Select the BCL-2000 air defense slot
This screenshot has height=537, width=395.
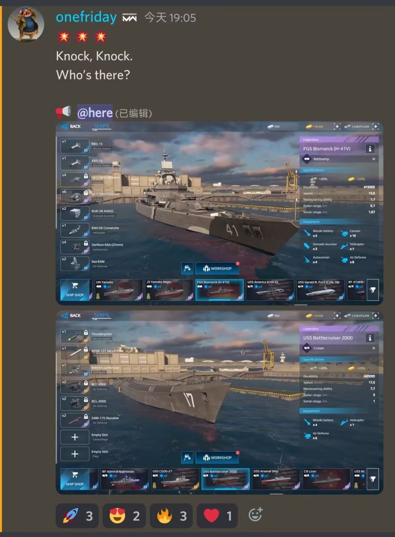[75, 403]
